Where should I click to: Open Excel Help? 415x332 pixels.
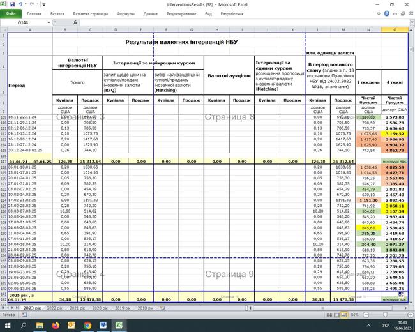tap(386, 14)
